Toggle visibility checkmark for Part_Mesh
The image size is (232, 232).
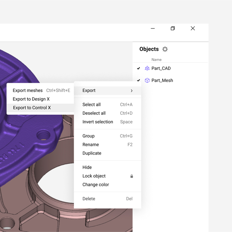pos(139,81)
